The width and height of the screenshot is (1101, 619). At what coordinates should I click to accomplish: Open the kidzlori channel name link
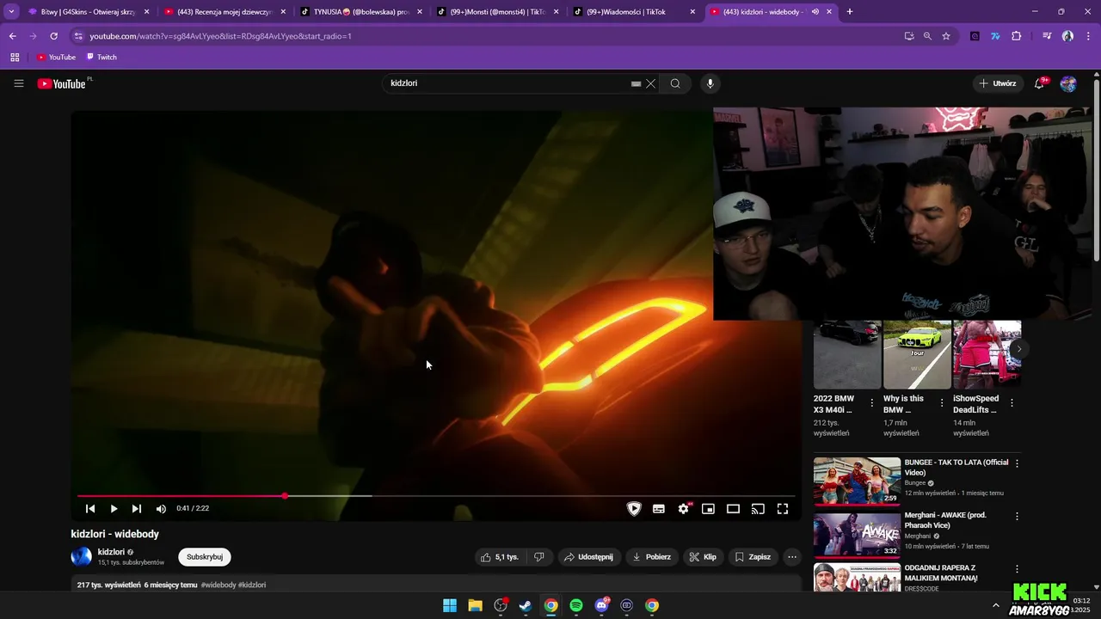coord(111,552)
